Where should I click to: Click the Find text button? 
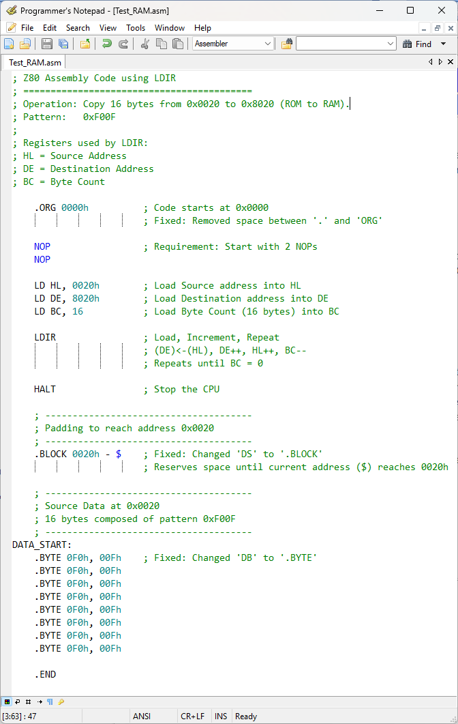click(417, 44)
